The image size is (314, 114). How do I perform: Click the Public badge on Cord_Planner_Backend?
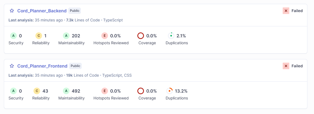pos(74,11)
